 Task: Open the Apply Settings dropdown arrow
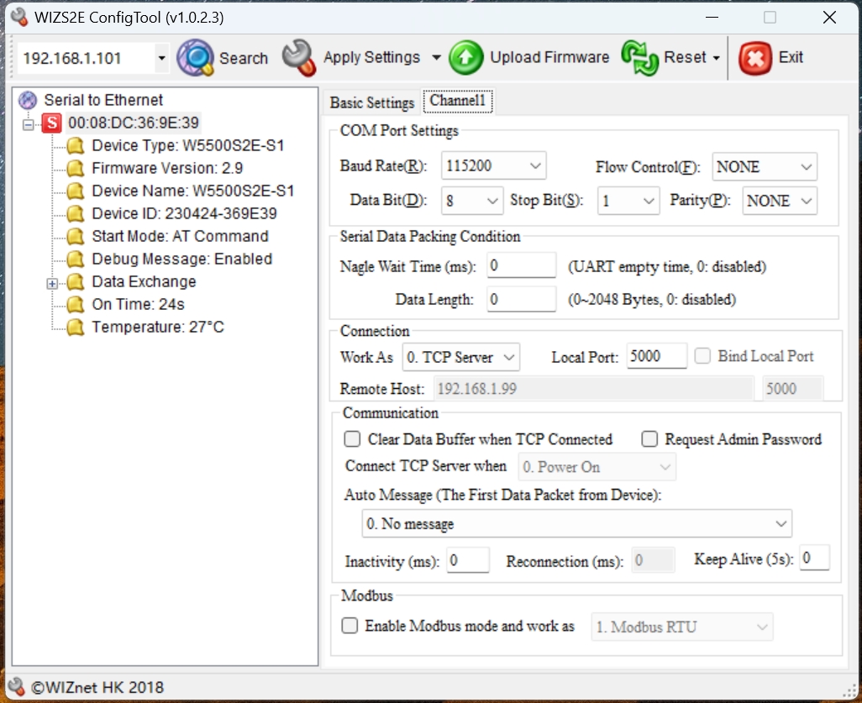(x=436, y=58)
